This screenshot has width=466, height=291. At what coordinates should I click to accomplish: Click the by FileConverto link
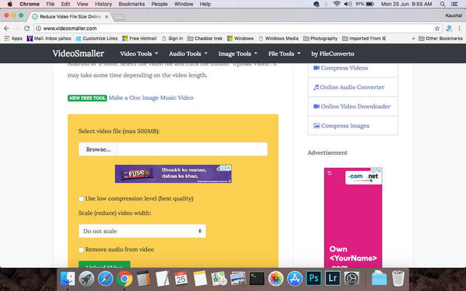[x=333, y=54]
